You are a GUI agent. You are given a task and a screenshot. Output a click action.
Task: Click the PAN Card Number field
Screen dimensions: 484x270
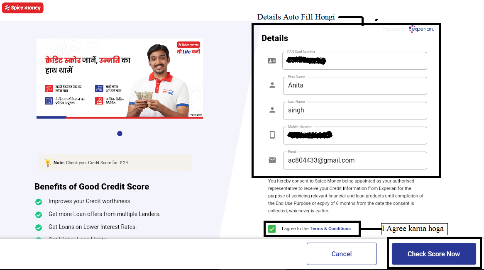(x=354, y=61)
